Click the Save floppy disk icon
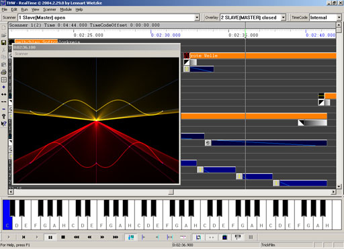This screenshot has height=249, width=344. click(3, 42)
